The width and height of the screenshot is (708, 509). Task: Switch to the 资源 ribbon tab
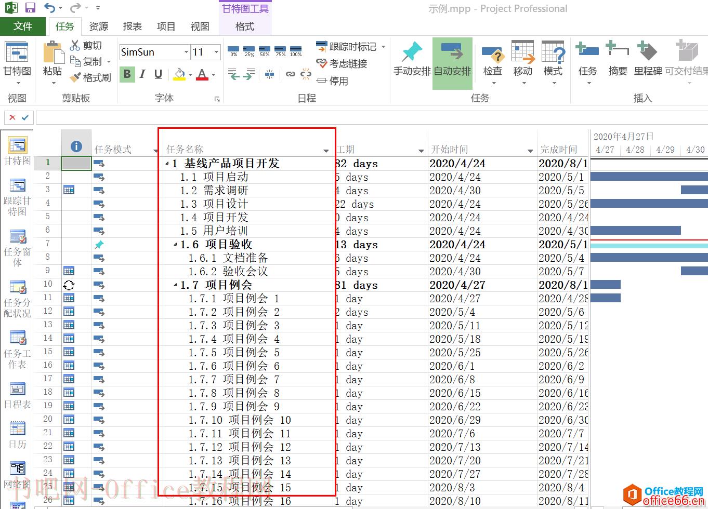(x=98, y=26)
